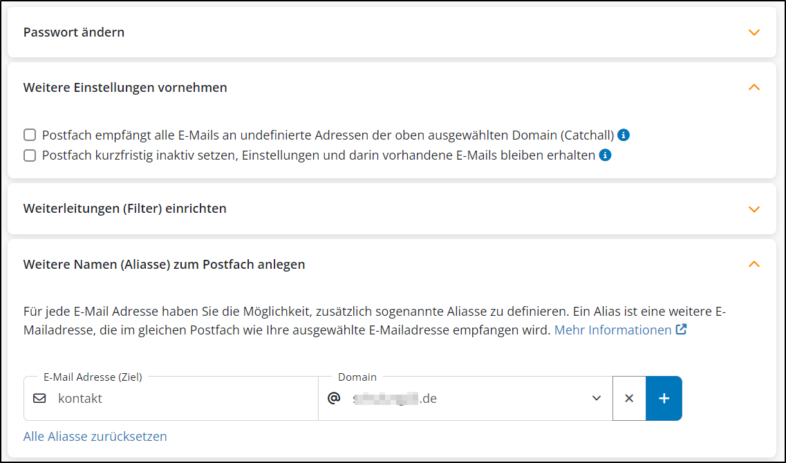Open the Catchall info tooltip icon
Screen dimensions: 786x463
tap(624, 135)
